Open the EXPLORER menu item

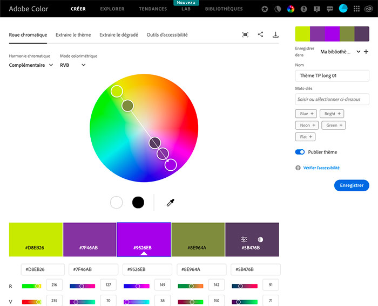(112, 9)
